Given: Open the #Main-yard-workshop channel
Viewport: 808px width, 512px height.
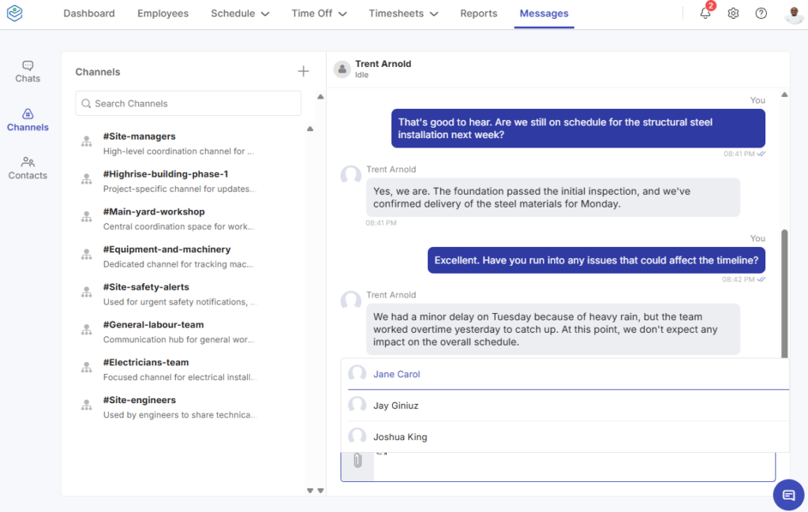Looking at the screenshot, I should coord(189,219).
